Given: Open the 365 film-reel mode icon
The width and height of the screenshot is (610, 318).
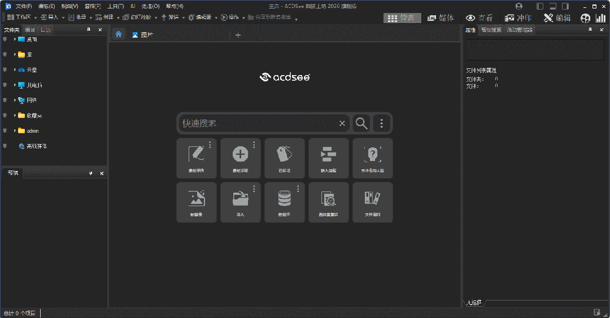Looking at the screenshot, I should pos(586,18).
